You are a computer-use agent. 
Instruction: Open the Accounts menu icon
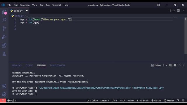tap(4, 86)
